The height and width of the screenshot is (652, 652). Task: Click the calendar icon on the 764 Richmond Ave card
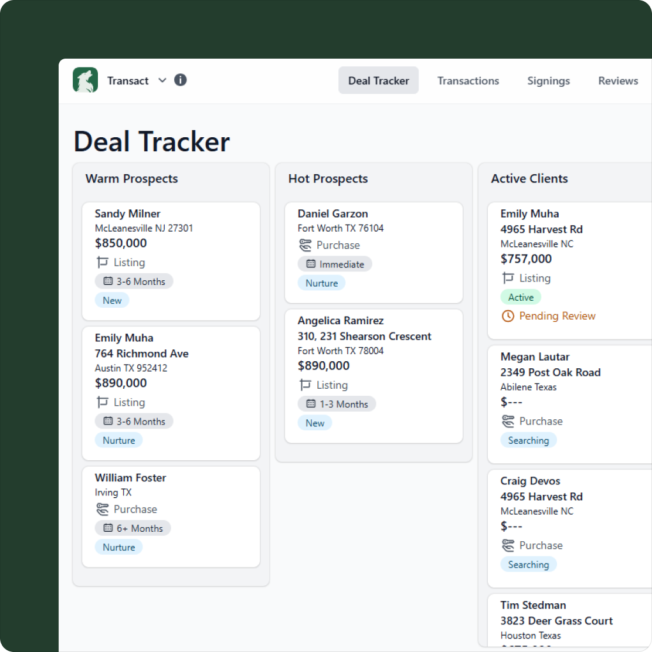click(x=108, y=421)
